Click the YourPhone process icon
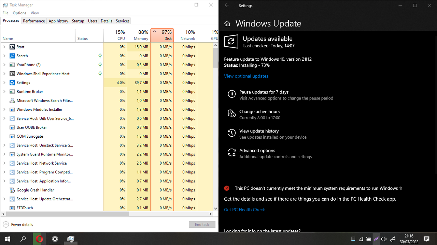 [x=12, y=65]
